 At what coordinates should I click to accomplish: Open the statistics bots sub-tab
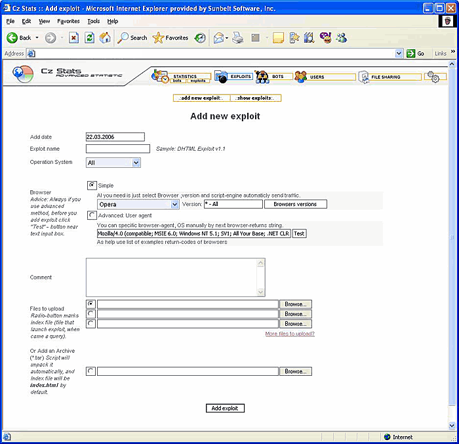point(177,81)
